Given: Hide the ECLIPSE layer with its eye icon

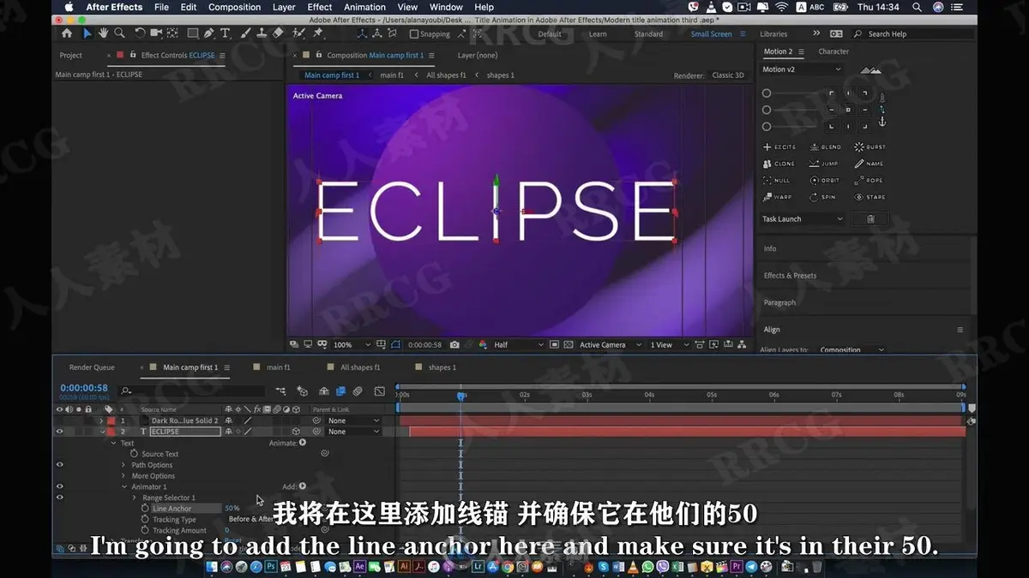Looking at the screenshot, I should tap(60, 432).
